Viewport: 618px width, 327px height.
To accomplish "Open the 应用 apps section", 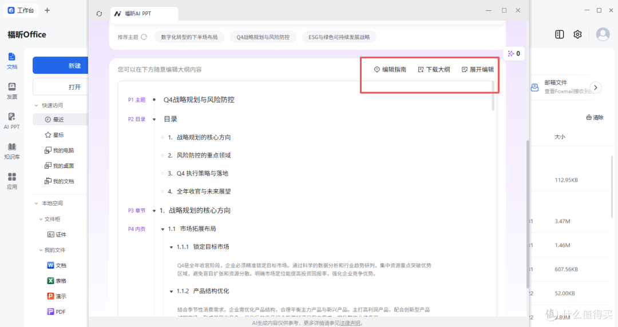I will (12, 181).
